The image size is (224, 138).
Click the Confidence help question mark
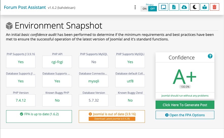coord(210,56)
